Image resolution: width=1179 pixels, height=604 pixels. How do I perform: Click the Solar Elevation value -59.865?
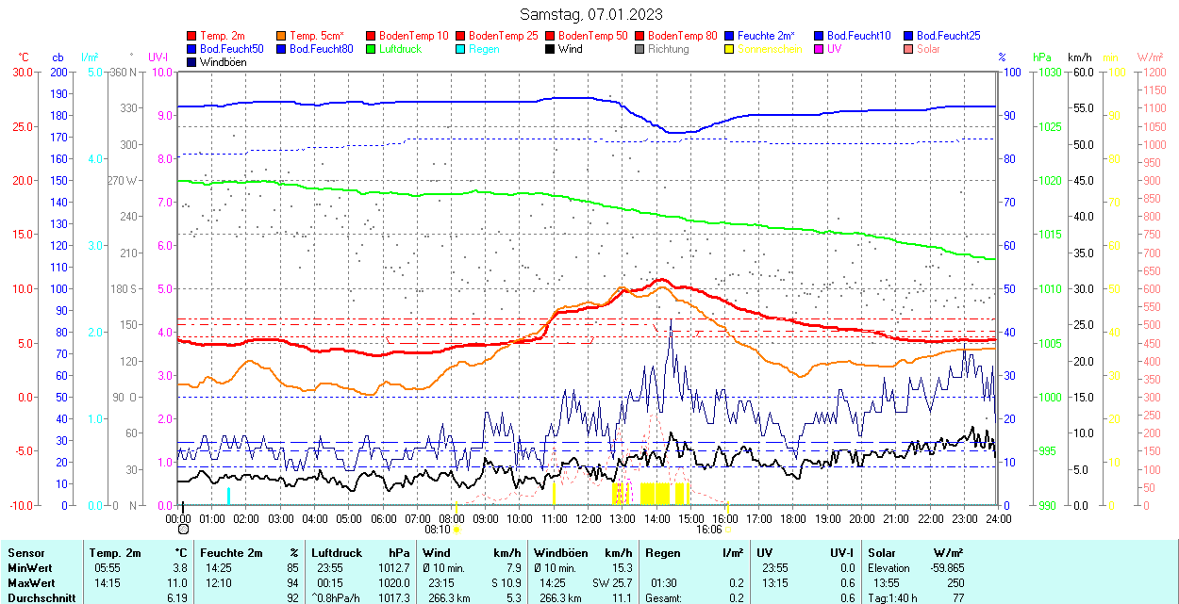[x=945, y=567]
